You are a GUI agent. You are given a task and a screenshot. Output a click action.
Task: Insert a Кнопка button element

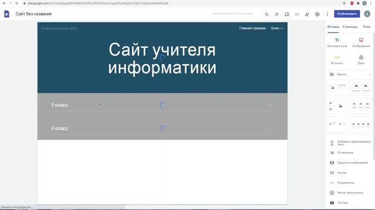tap(338, 173)
